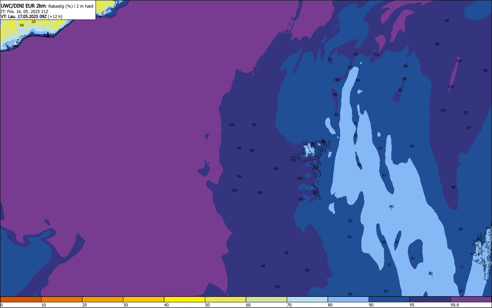Click the "VT: Lau. 17.05.2025 09Z" valid time

coord(24,17)
